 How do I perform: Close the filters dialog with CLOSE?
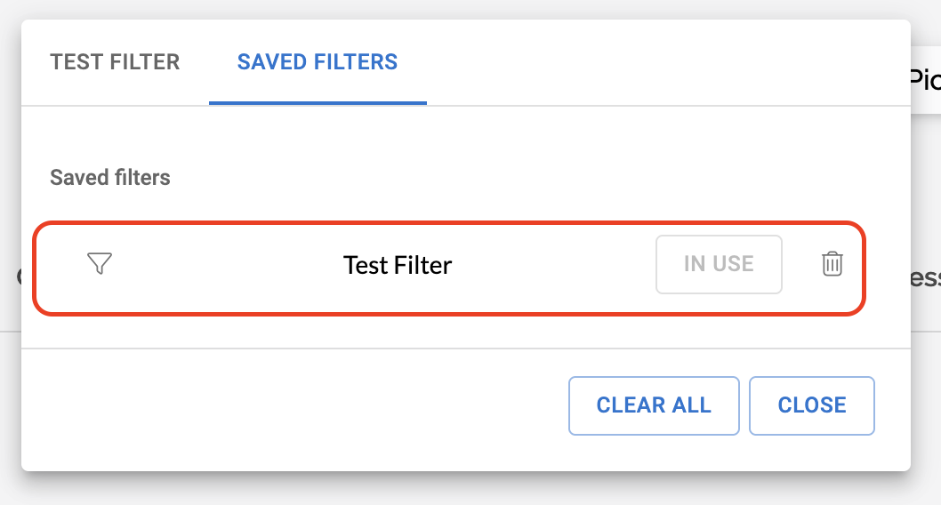(812, 405)
